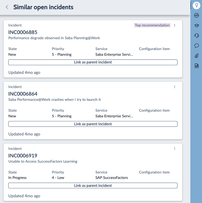Click the 'Similar open incidents' heading

click(x=43, y=7)
